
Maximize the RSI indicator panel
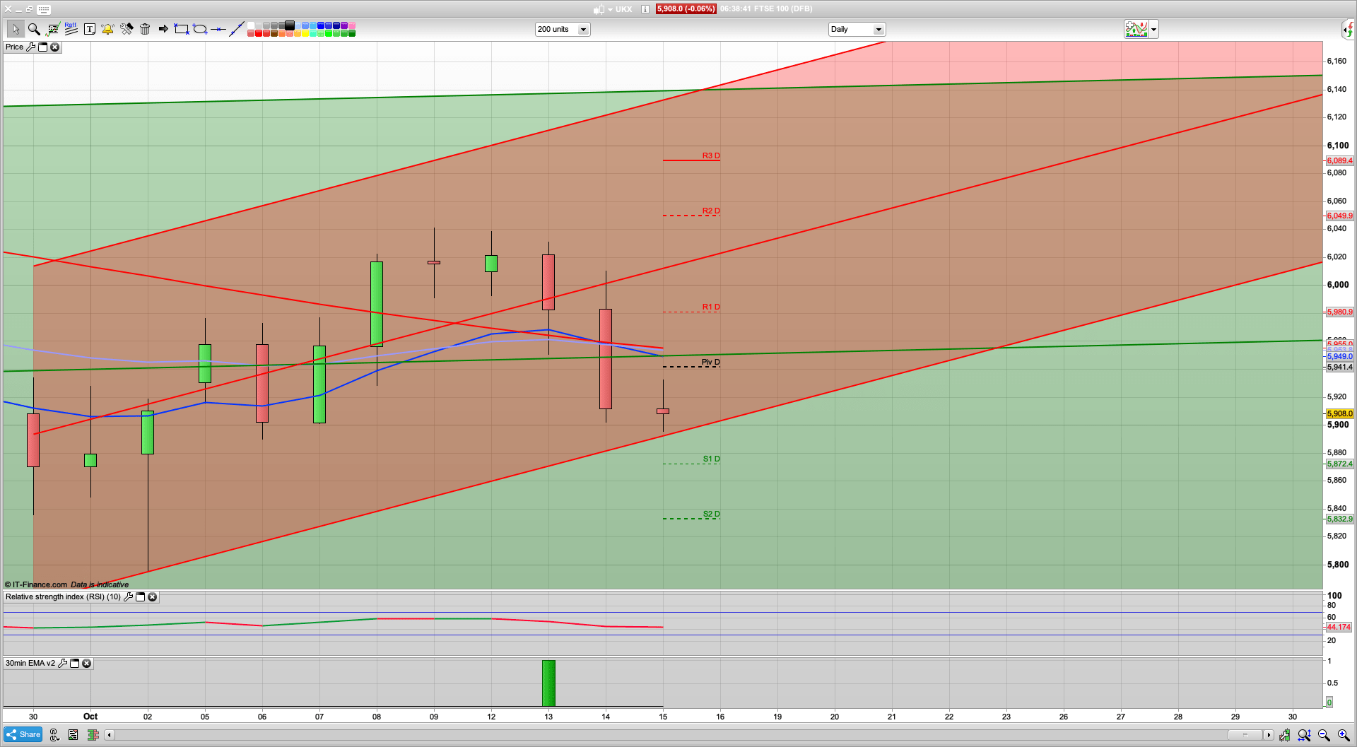coord(140,597)
